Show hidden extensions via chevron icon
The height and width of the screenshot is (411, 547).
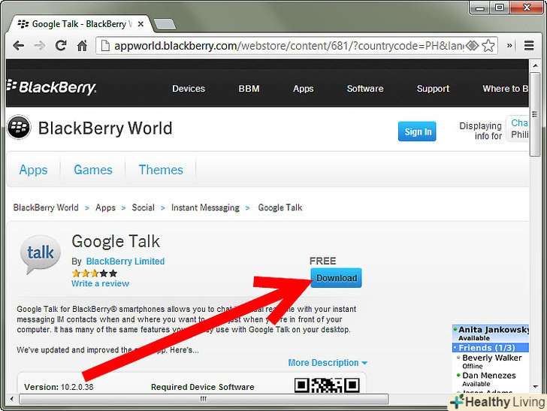click(x=509, y=46)
